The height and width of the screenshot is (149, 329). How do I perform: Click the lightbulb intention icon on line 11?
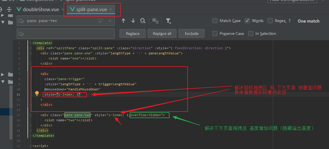[37, 93]
